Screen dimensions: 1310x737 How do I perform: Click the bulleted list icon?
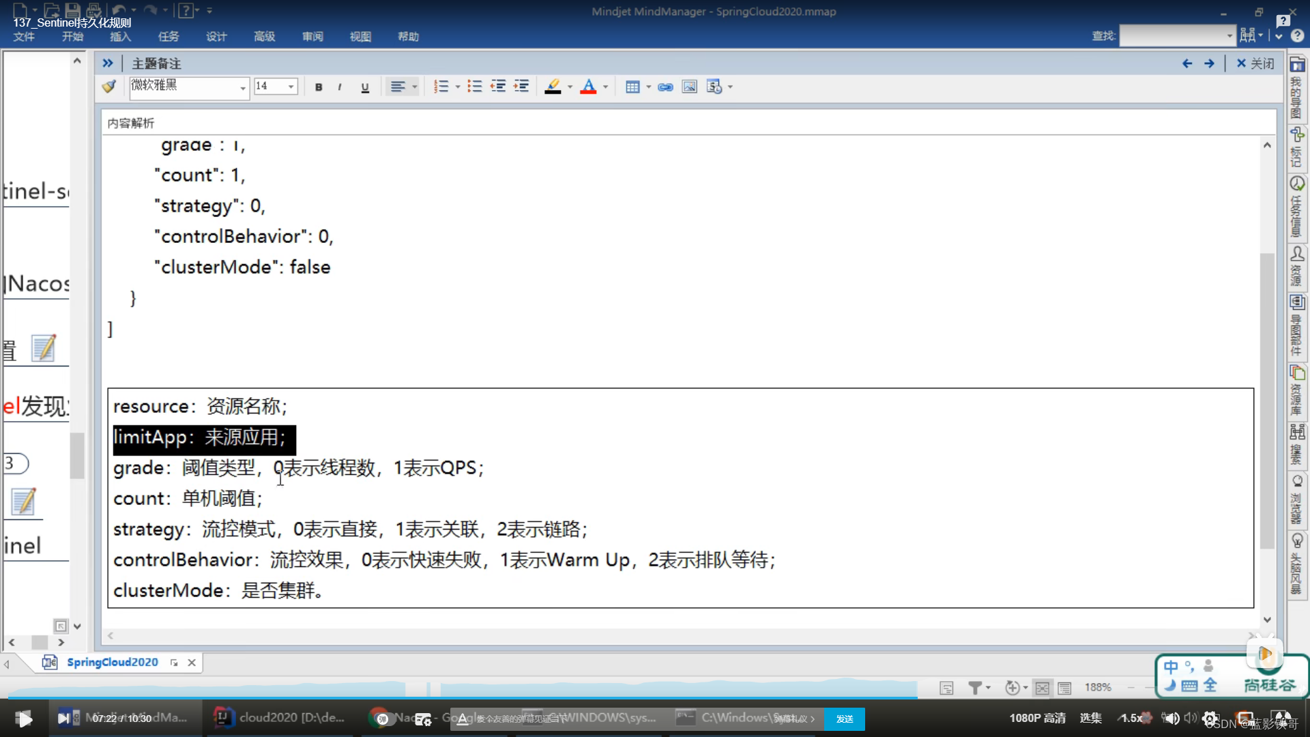pos(475,87)
